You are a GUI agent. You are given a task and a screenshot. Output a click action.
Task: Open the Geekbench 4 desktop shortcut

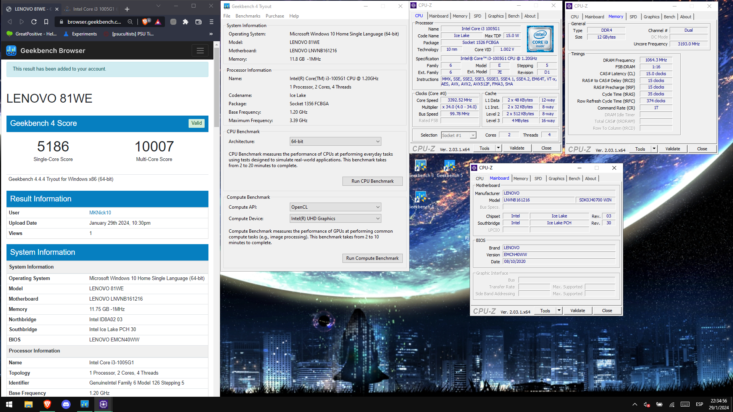421,200
